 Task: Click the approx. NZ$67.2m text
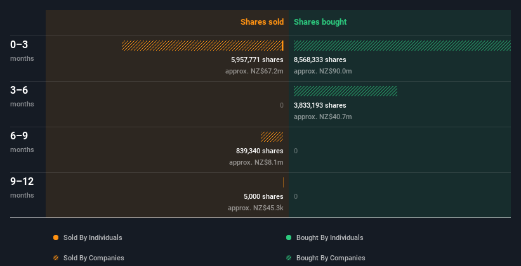pyautogui.click(x=254, y=71)
